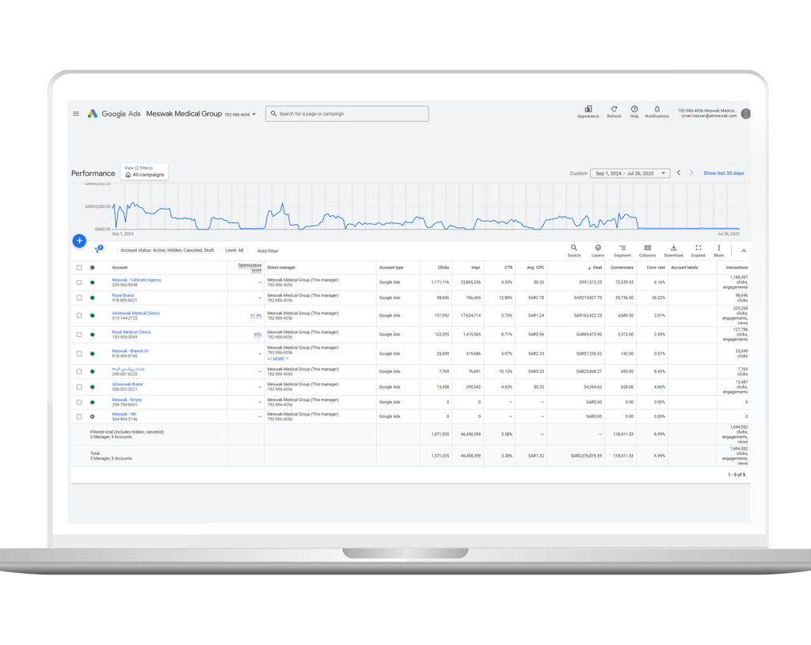Check the Meswak - Calibrate Agency row

[79, 283]
